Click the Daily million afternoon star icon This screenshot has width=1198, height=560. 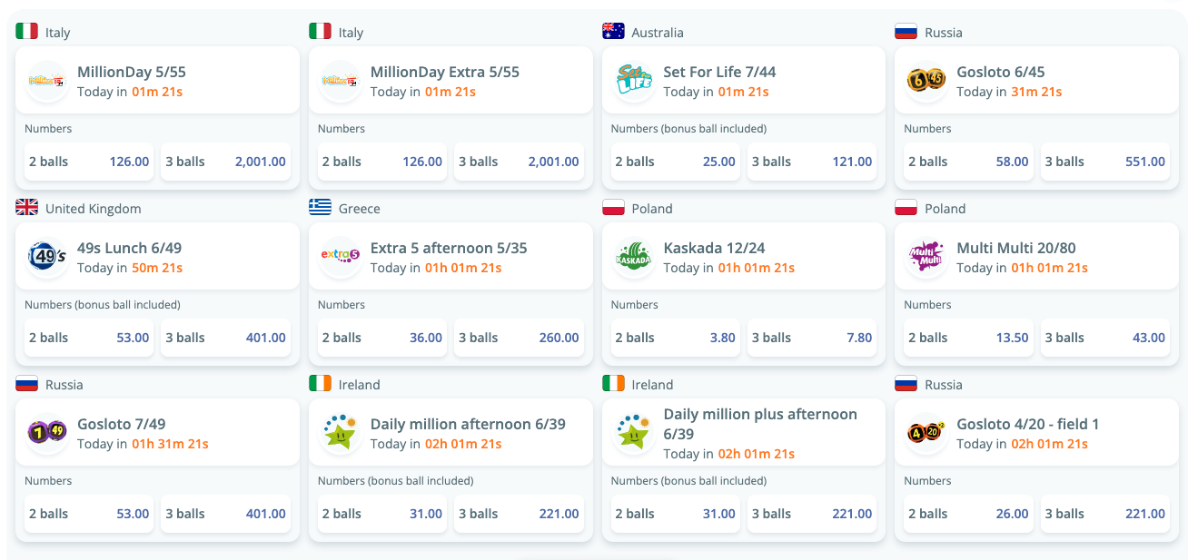click(x=341, y=433)
